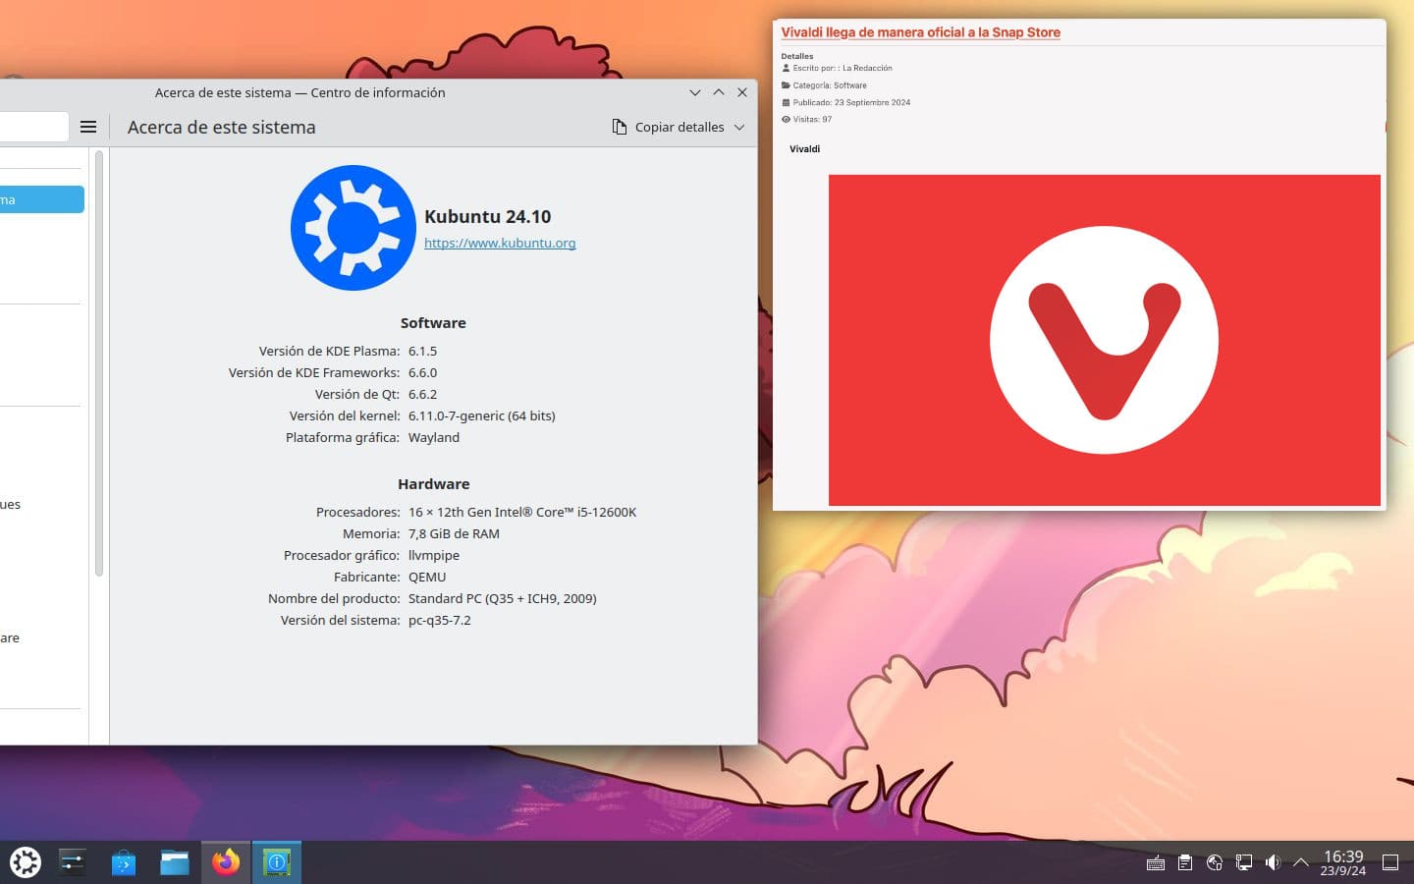Image resolution: width=1414 pixels, height=884 pixels.
Task: Open the kubuntu.org website link
Action: coord(500,243)
